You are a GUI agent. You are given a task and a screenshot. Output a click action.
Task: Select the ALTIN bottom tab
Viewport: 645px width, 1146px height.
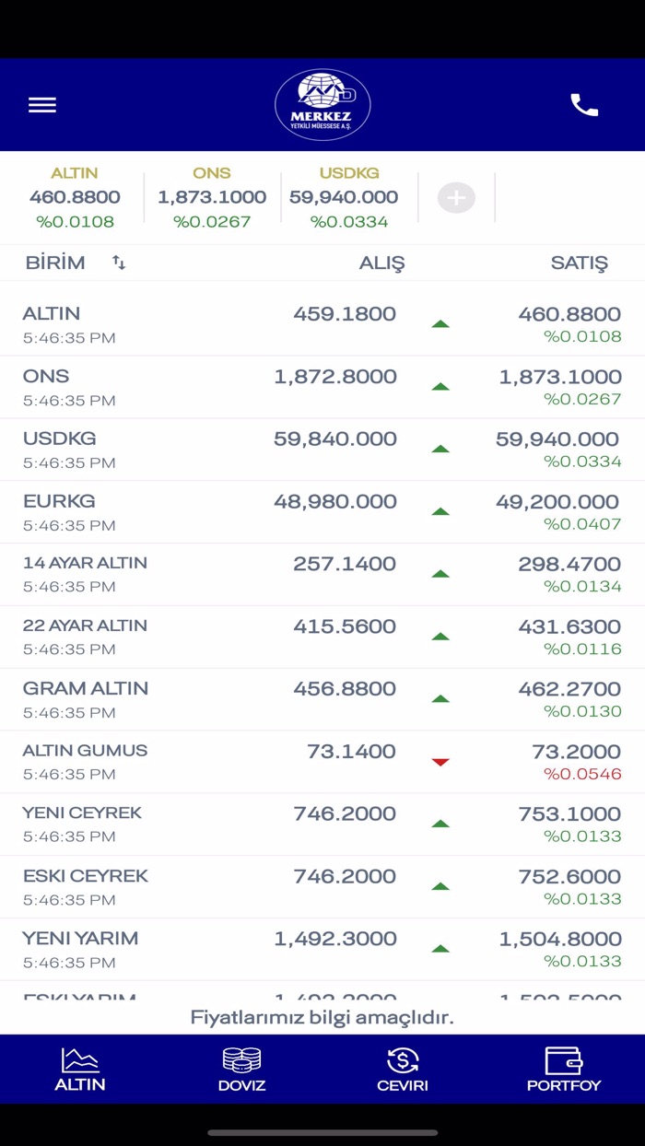click(x=80, y=1070)
